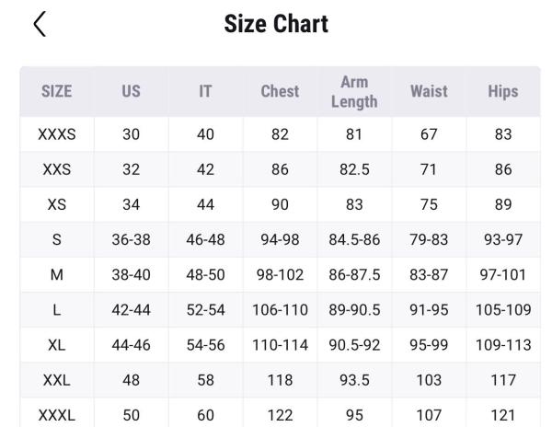Screen dimensions: 552x427
Task: Click the US column header
Action: pos(131,91)
